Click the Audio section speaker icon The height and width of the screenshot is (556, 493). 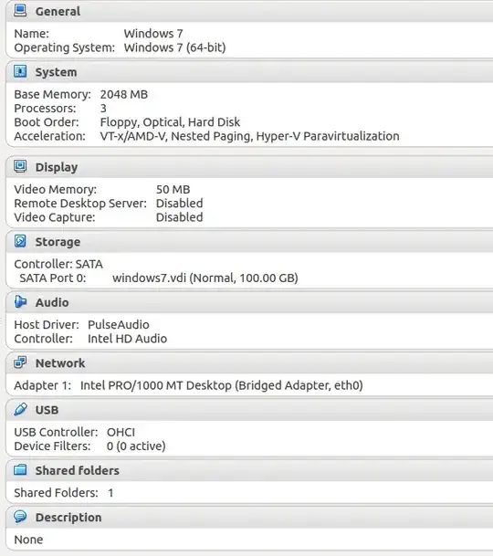[x=20, y=302]
